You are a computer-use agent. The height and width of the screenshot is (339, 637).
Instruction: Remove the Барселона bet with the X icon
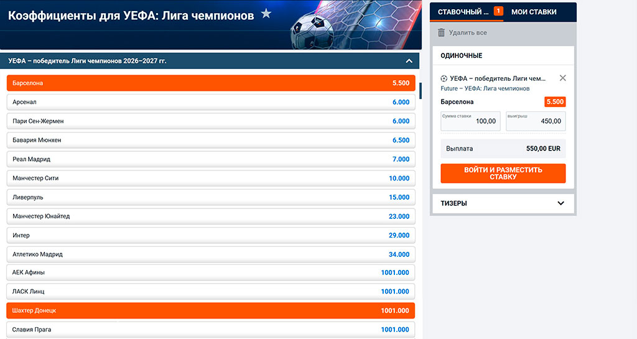click(x=562, y=78)
